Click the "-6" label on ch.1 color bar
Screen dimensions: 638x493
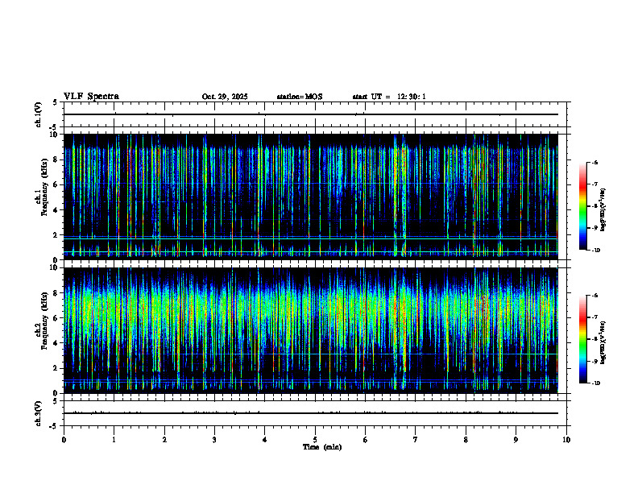[594, 163]
